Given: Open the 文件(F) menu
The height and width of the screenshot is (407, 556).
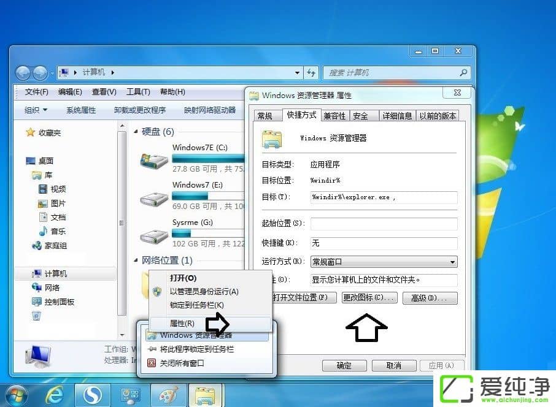Looking at the screenshot, I should pyautogui.click(x=37, y=92).
